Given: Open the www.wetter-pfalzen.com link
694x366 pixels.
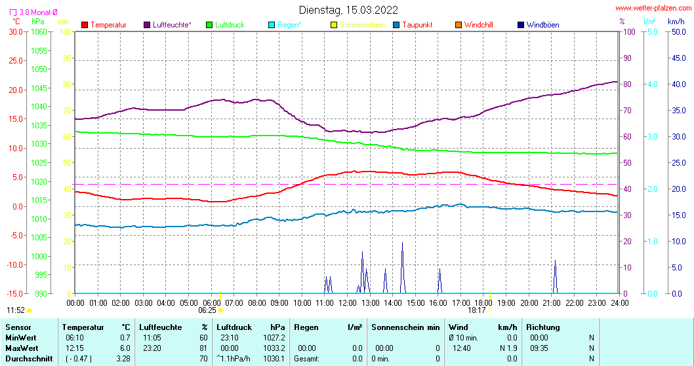Looking at the screenshot, I should point(653,8).
